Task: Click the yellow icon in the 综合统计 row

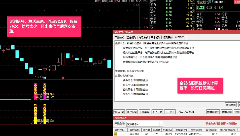Action: pyautogui.click(x=116, y=134)
